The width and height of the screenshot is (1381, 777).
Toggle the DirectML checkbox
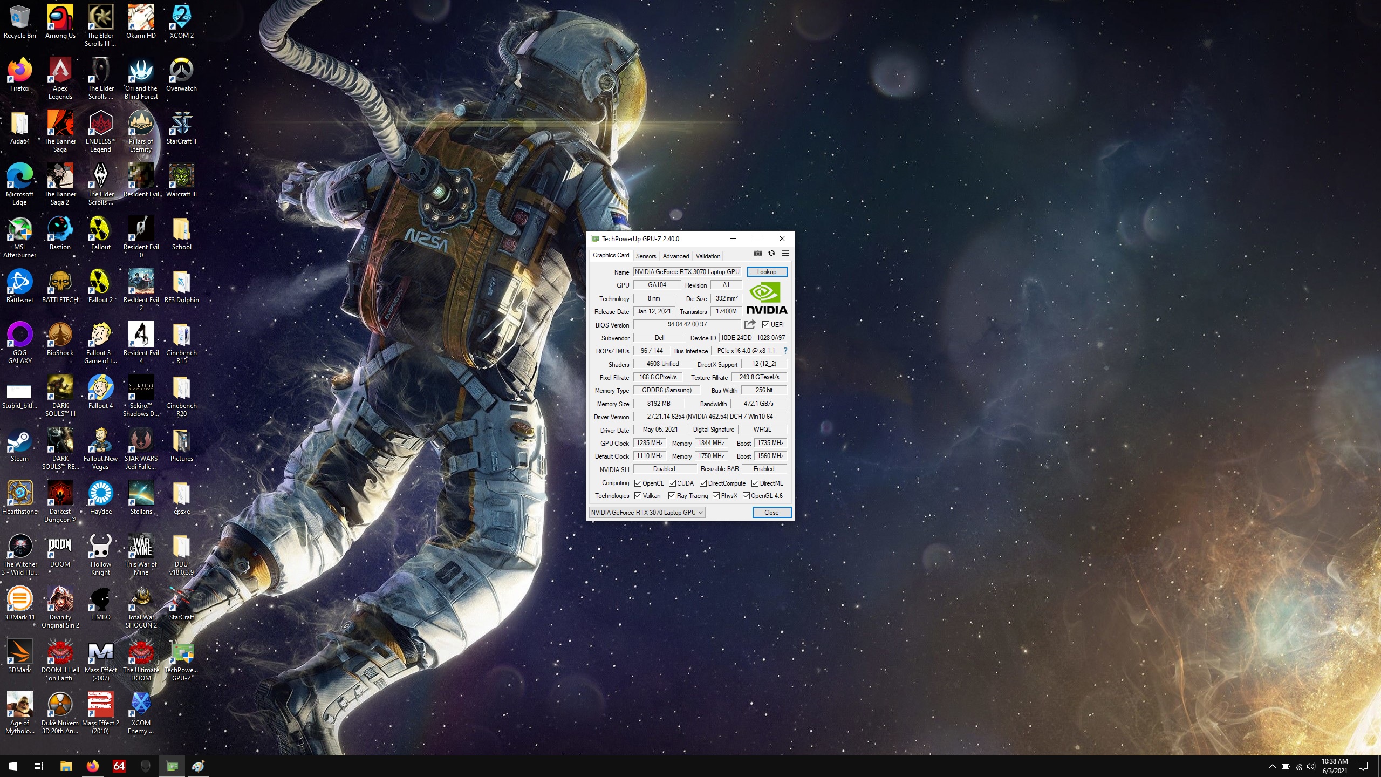[x=755, y=483]
